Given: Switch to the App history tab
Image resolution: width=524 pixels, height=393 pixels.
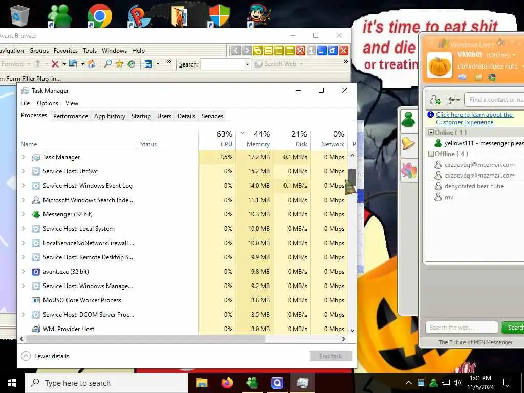Looking at the screenshot, I should 110,116.
